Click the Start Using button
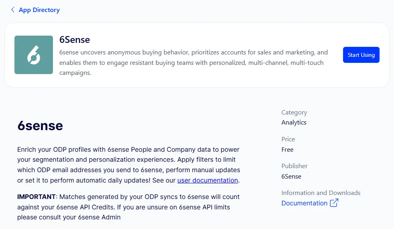 361,55
